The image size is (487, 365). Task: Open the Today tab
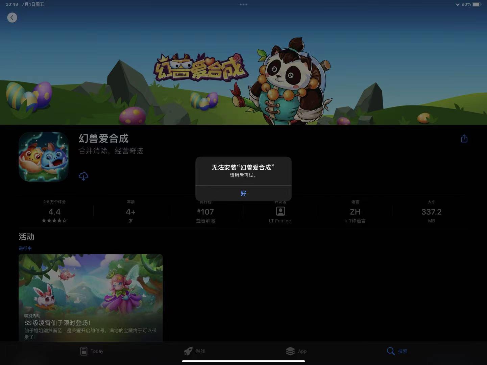(92, 351)
